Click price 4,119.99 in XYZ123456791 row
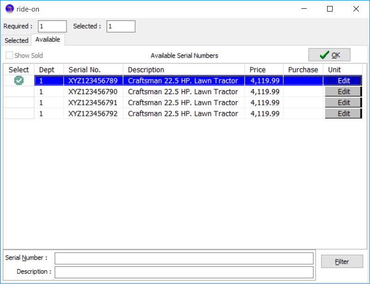The height and width of the screenshot is (284, 370). coord(265,103)
